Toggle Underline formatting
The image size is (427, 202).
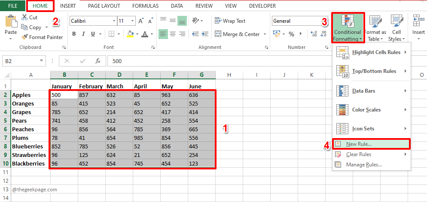(93, 34)
